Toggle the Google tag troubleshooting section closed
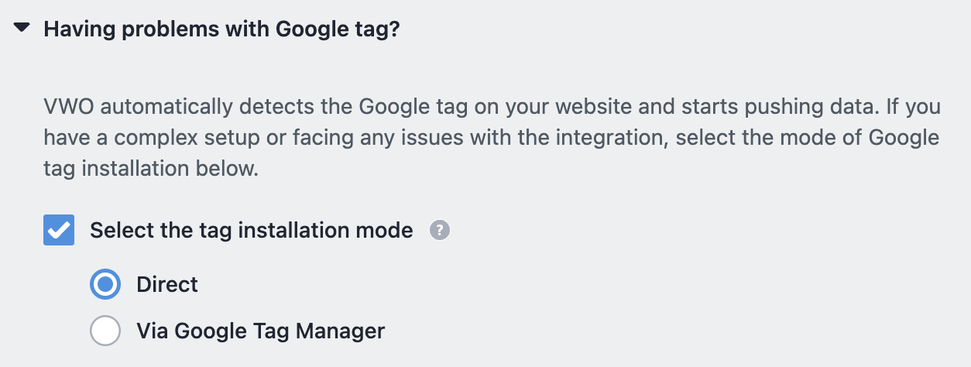 point(22,29)
